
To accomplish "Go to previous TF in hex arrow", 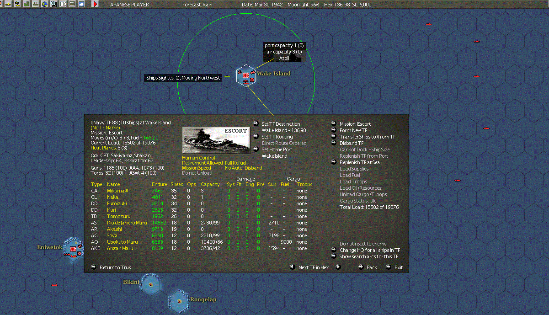I will (293, 267).
